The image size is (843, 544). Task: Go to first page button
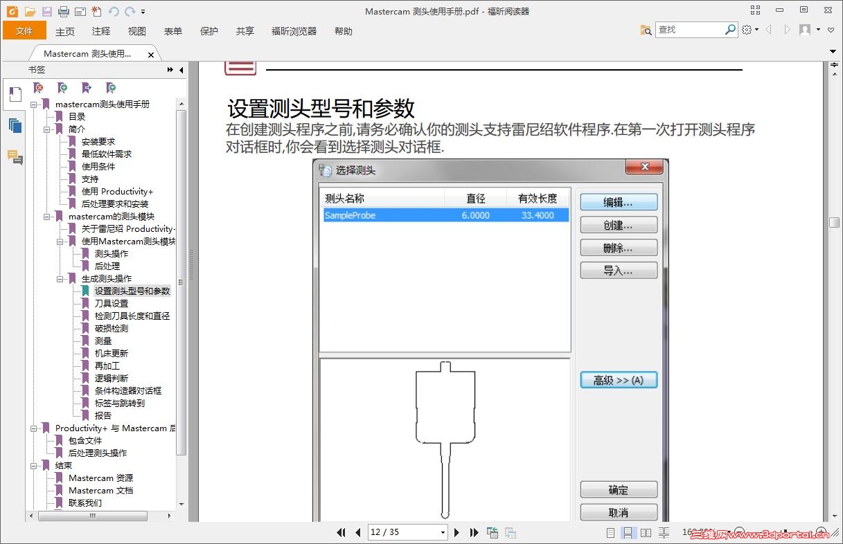(x=341, y=532)
